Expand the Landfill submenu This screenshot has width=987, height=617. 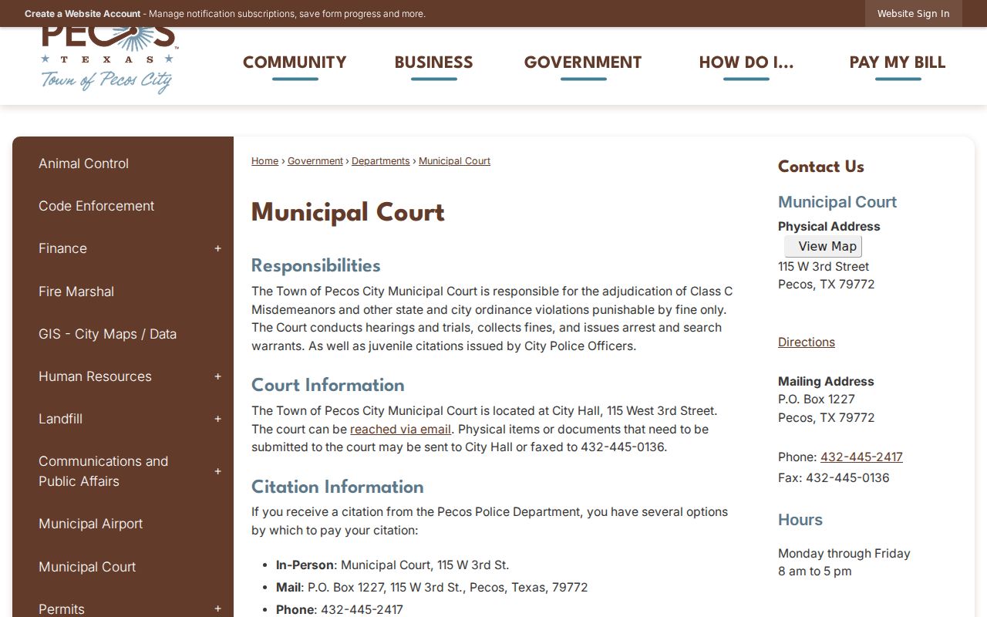click(x=217, y=419)
